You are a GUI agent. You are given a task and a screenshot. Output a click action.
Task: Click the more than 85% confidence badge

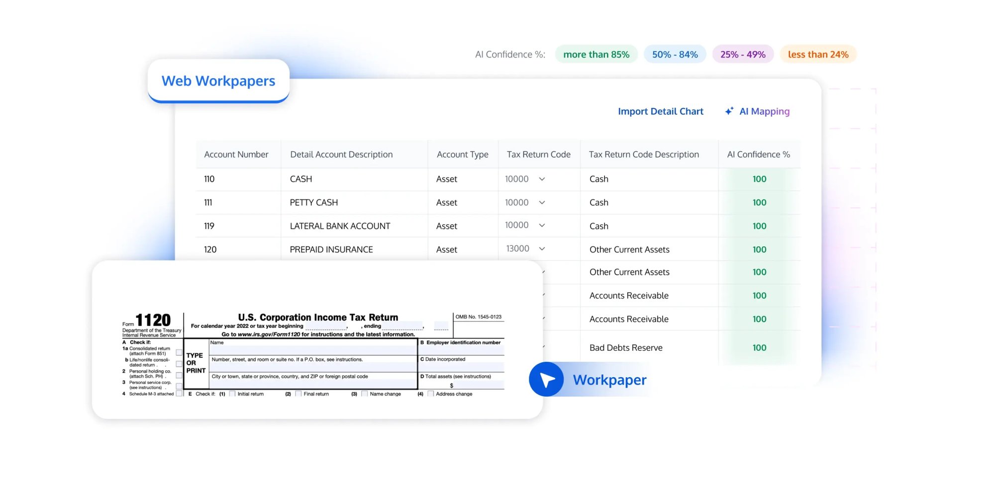pos(596,54)
